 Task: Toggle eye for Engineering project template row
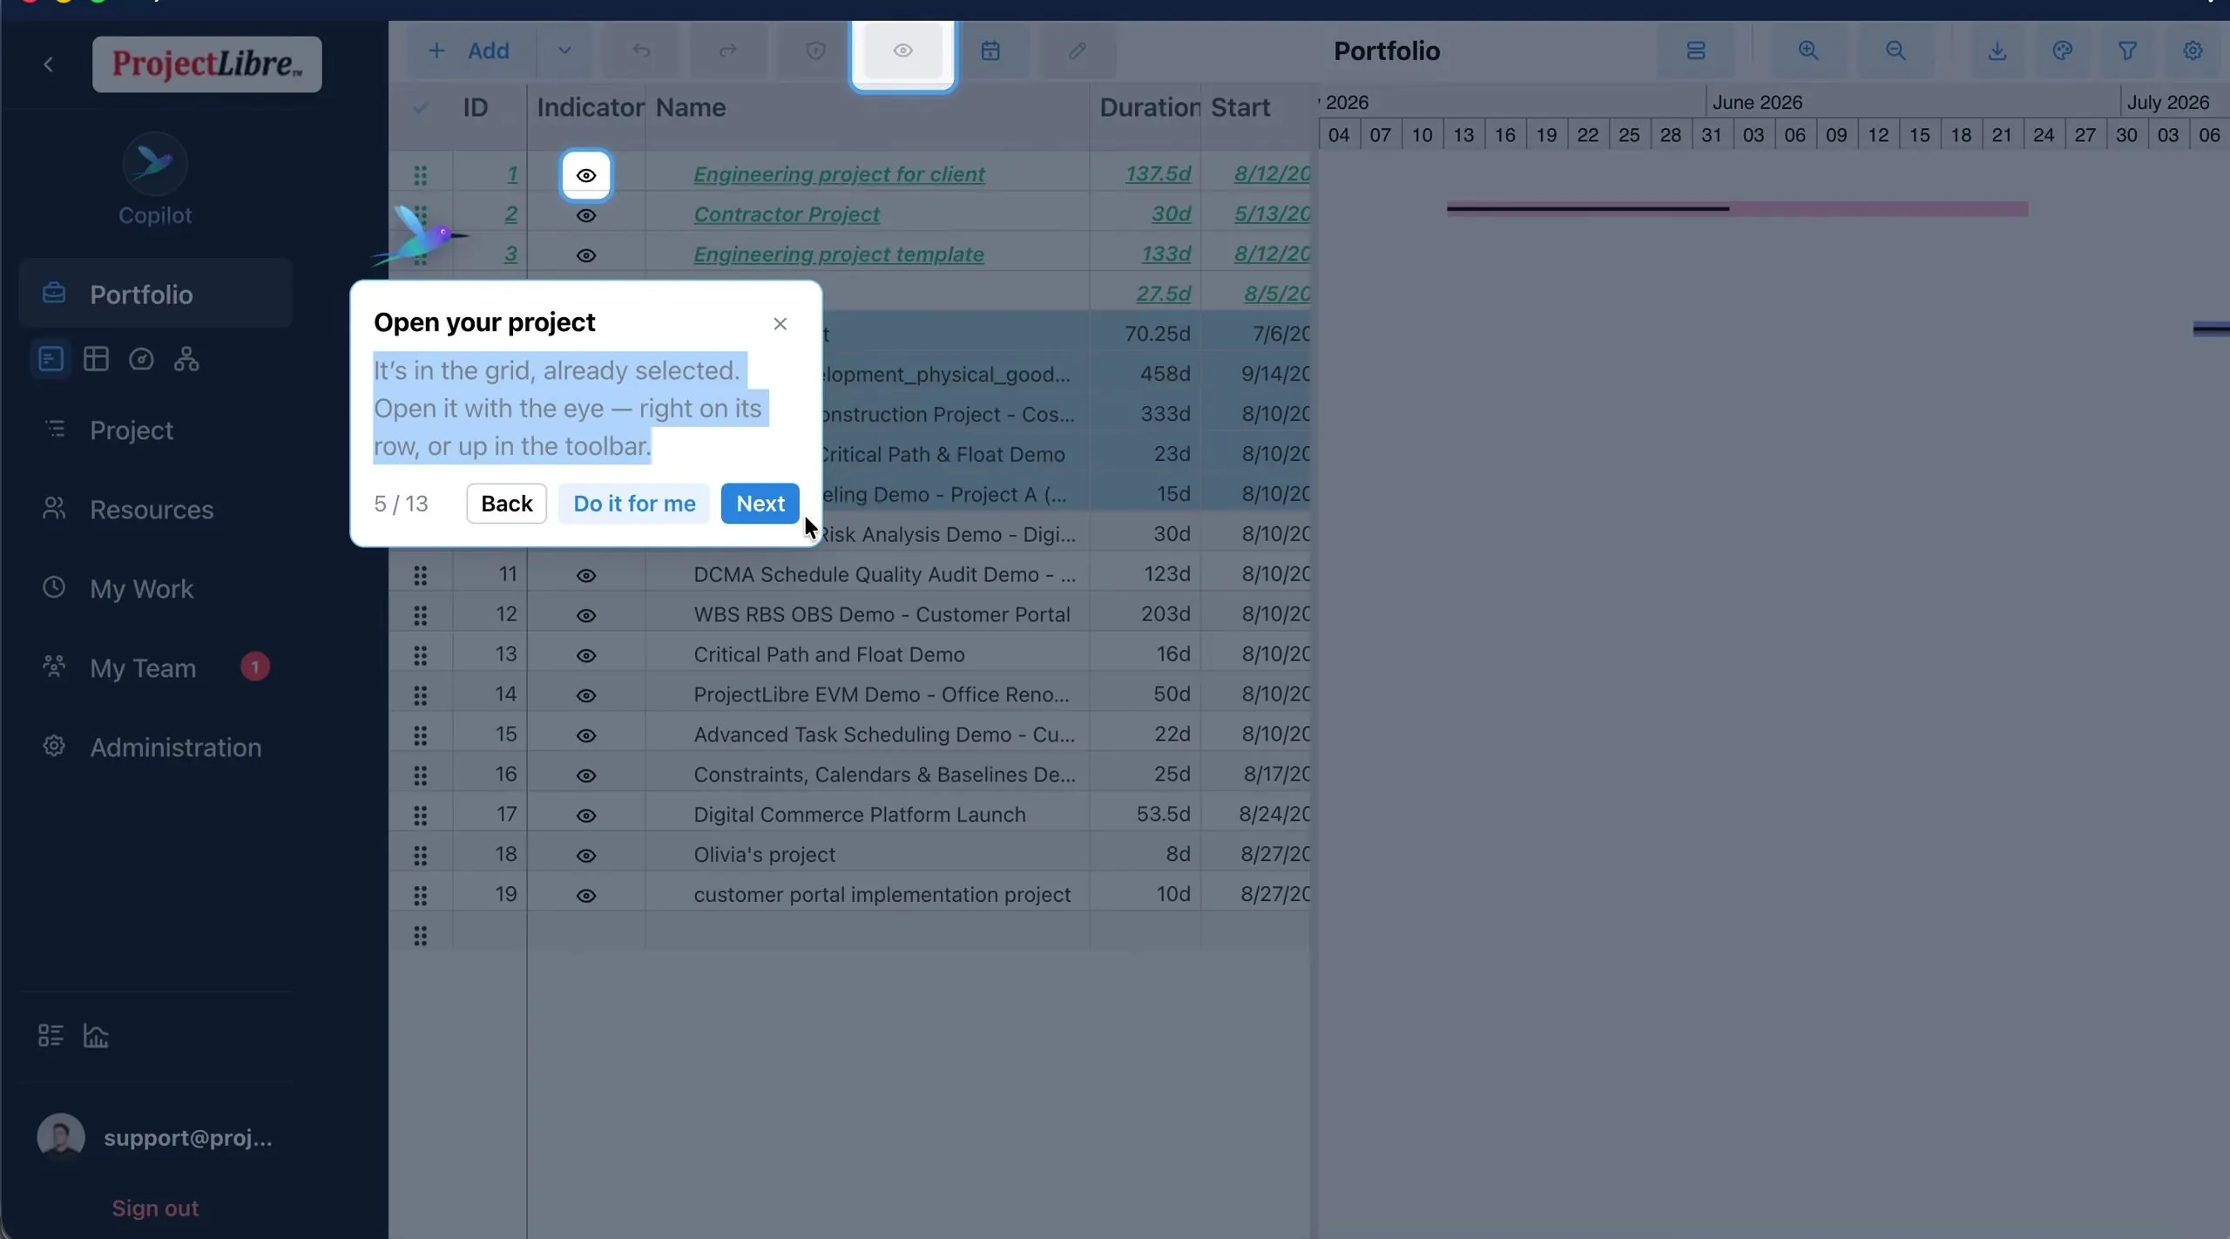click(x=586, y=255)
